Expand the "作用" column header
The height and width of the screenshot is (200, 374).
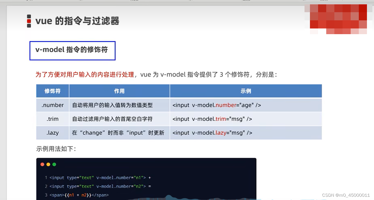pyautogui.click(x=119, y=91)
